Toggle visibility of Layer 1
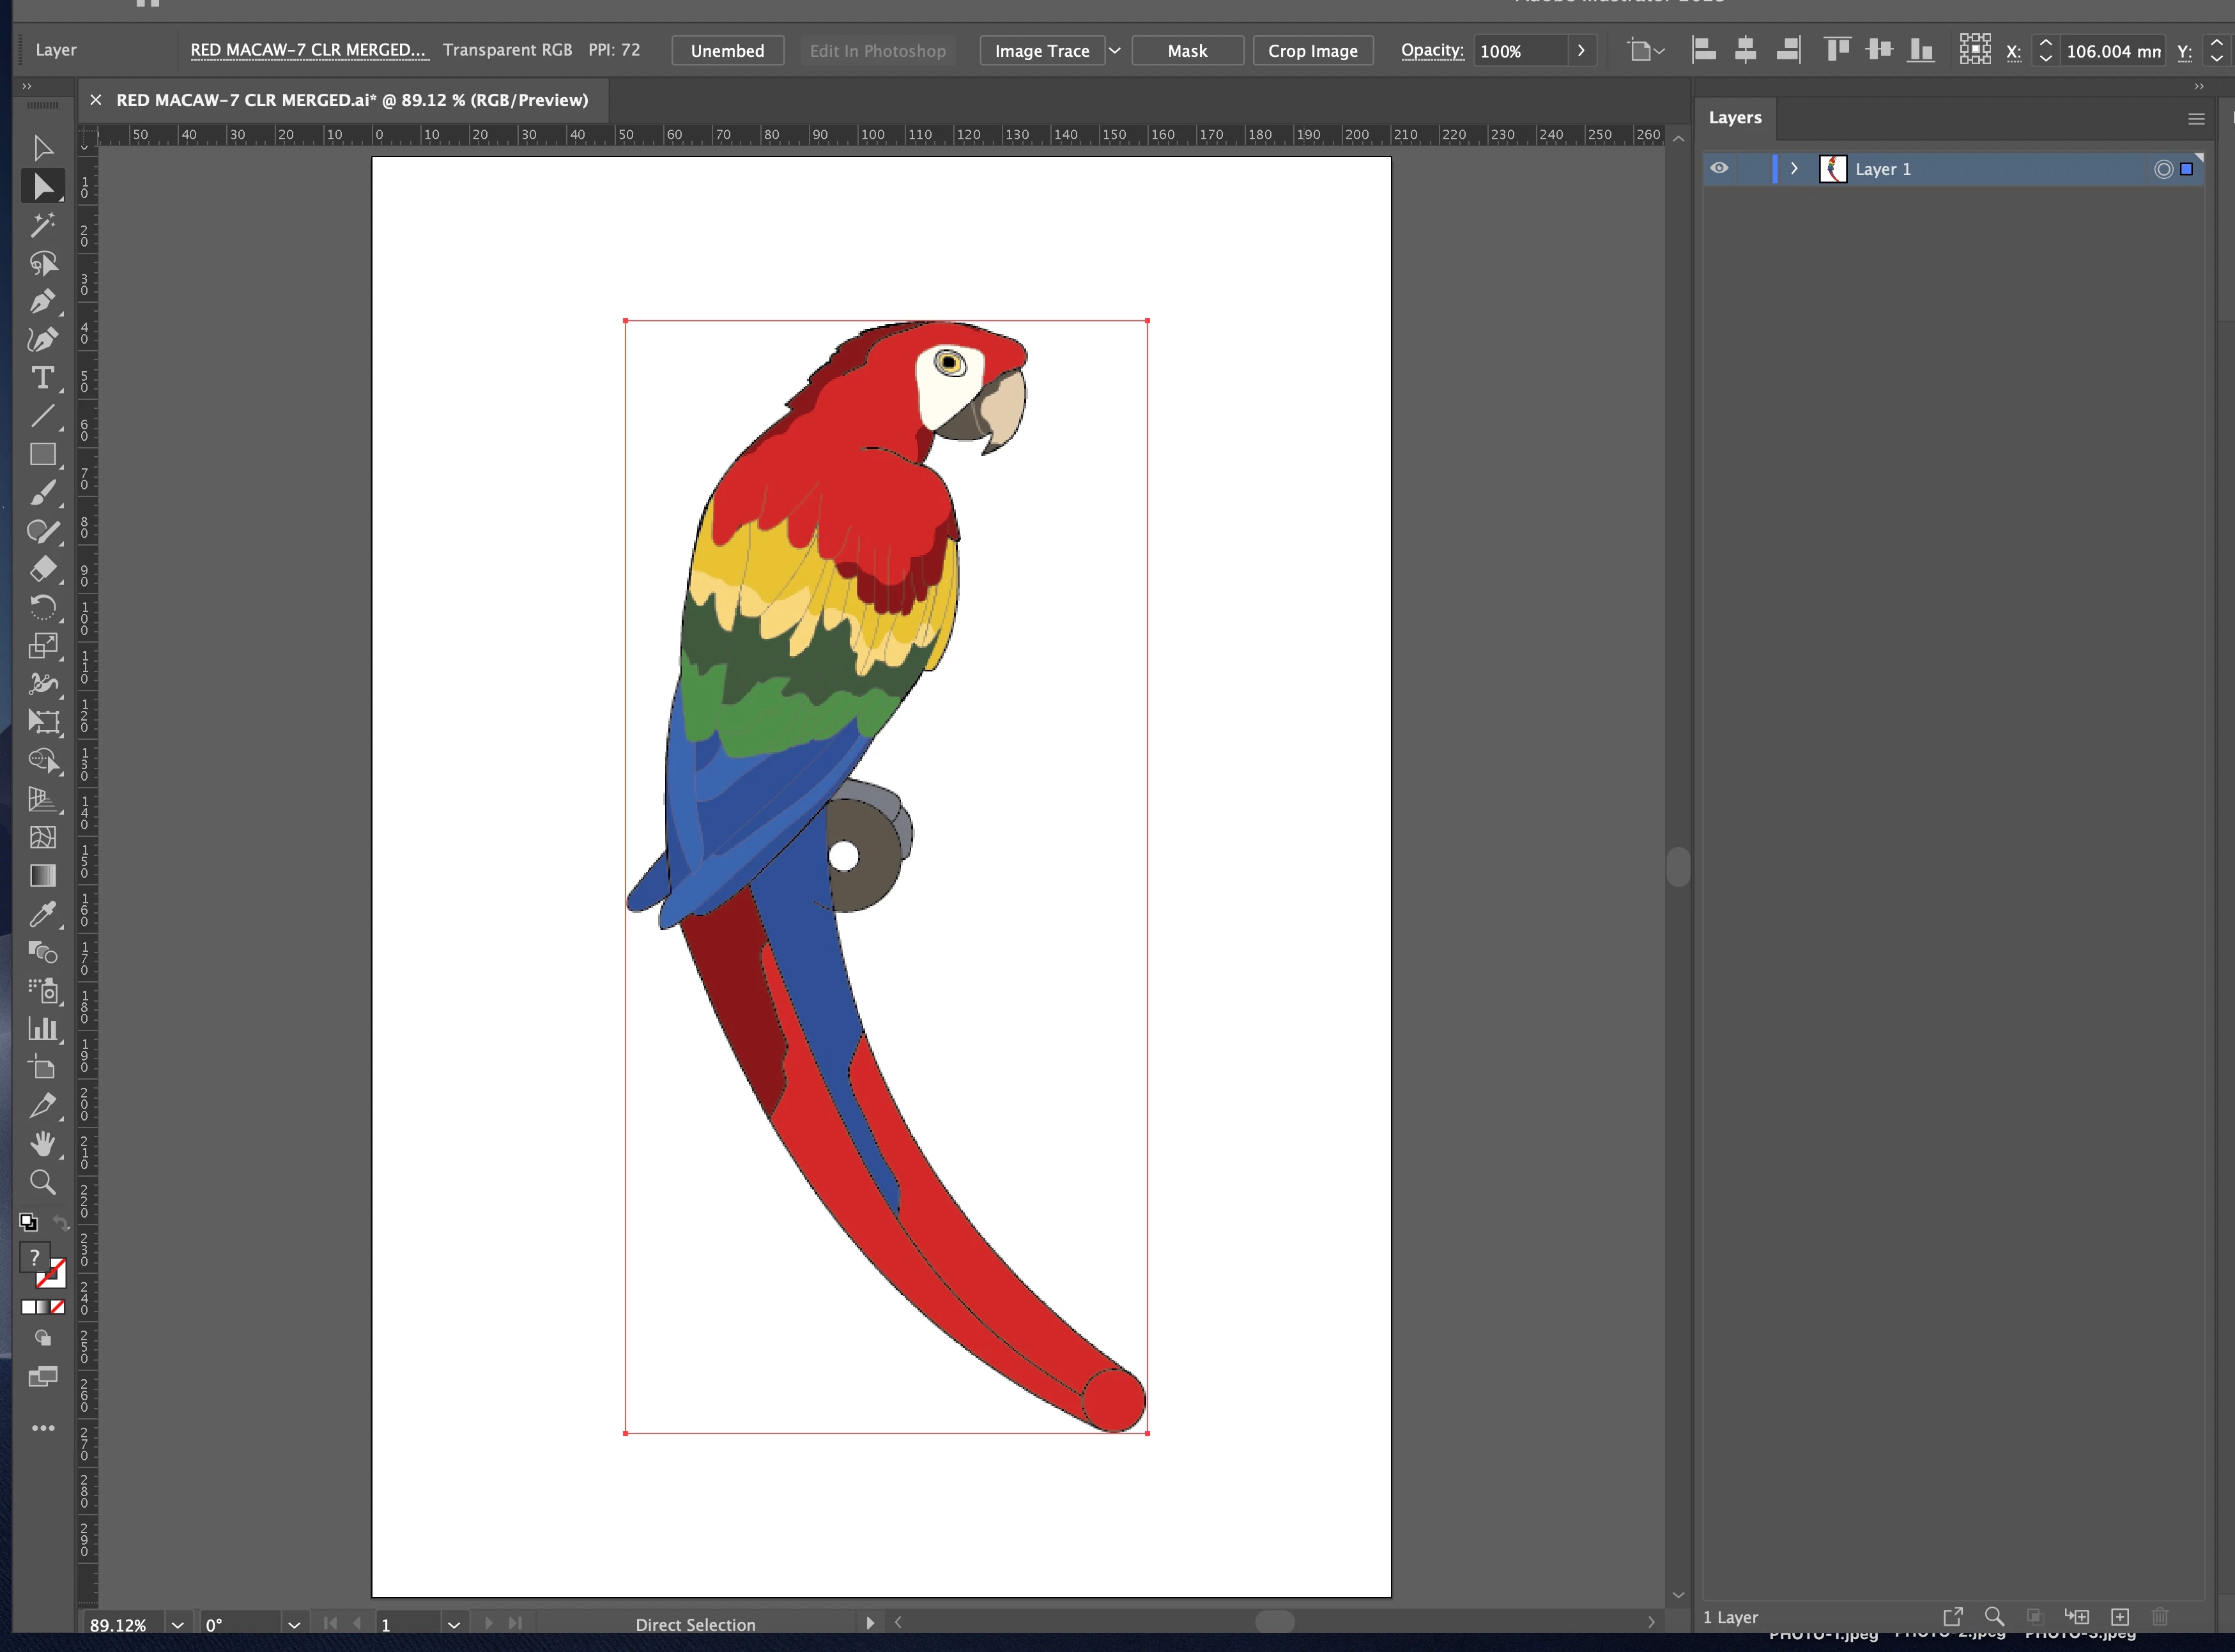The height and width of the screenshot is (1652, 2235). (1719, 169)
